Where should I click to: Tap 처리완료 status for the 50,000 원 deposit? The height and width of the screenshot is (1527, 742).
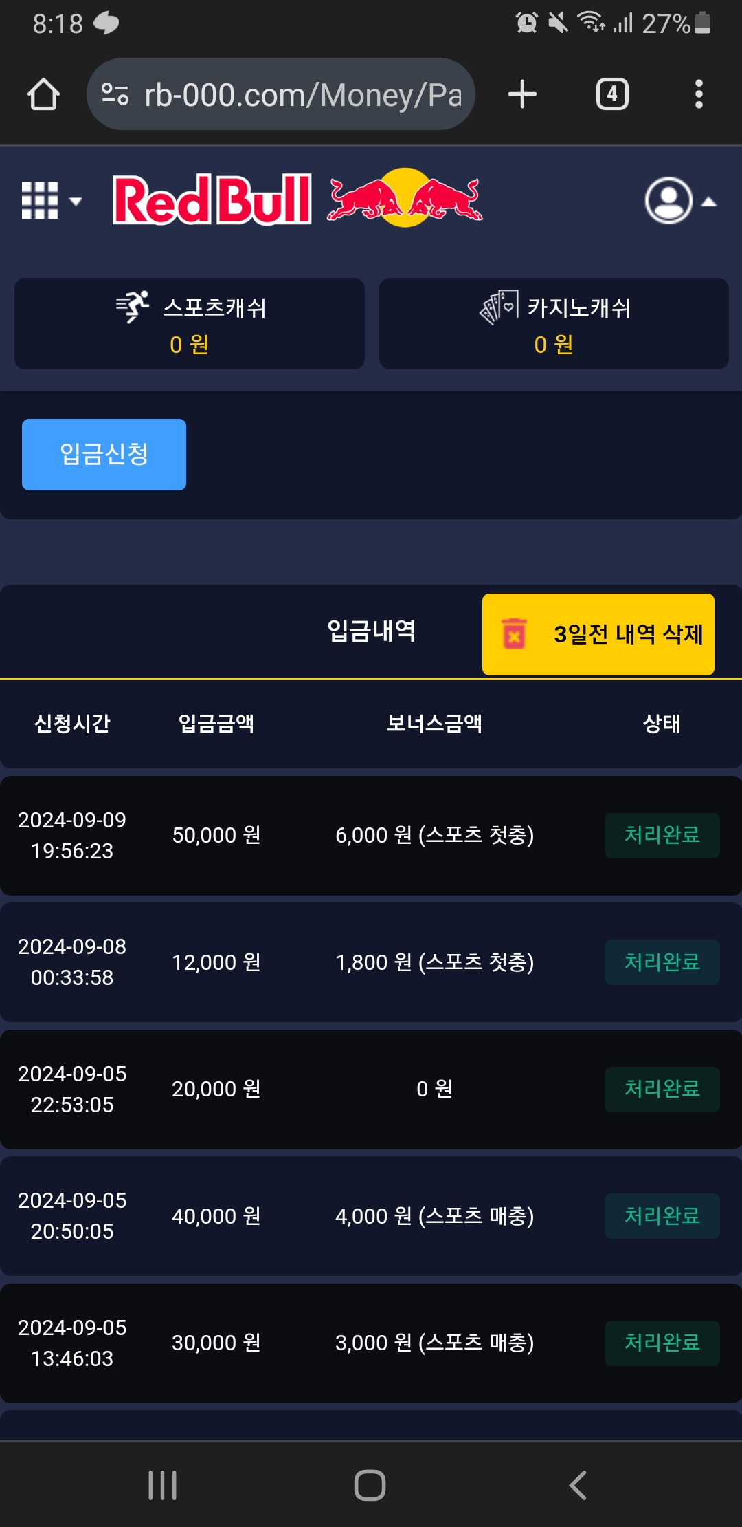tap(662, 835)
